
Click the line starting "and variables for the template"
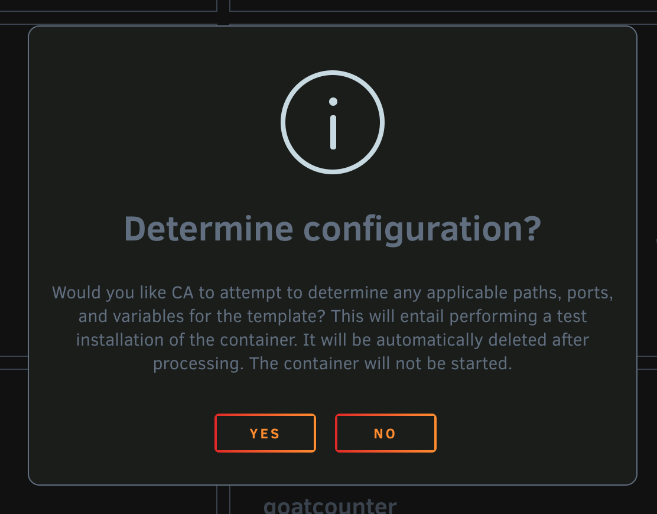tap(333, 316)
